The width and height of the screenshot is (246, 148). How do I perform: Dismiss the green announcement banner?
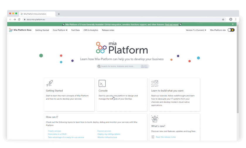click(x=233, y=24)
